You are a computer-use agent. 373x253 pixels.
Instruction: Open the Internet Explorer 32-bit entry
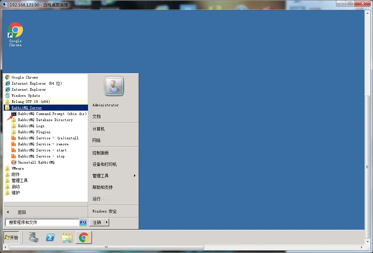(46, 89)
